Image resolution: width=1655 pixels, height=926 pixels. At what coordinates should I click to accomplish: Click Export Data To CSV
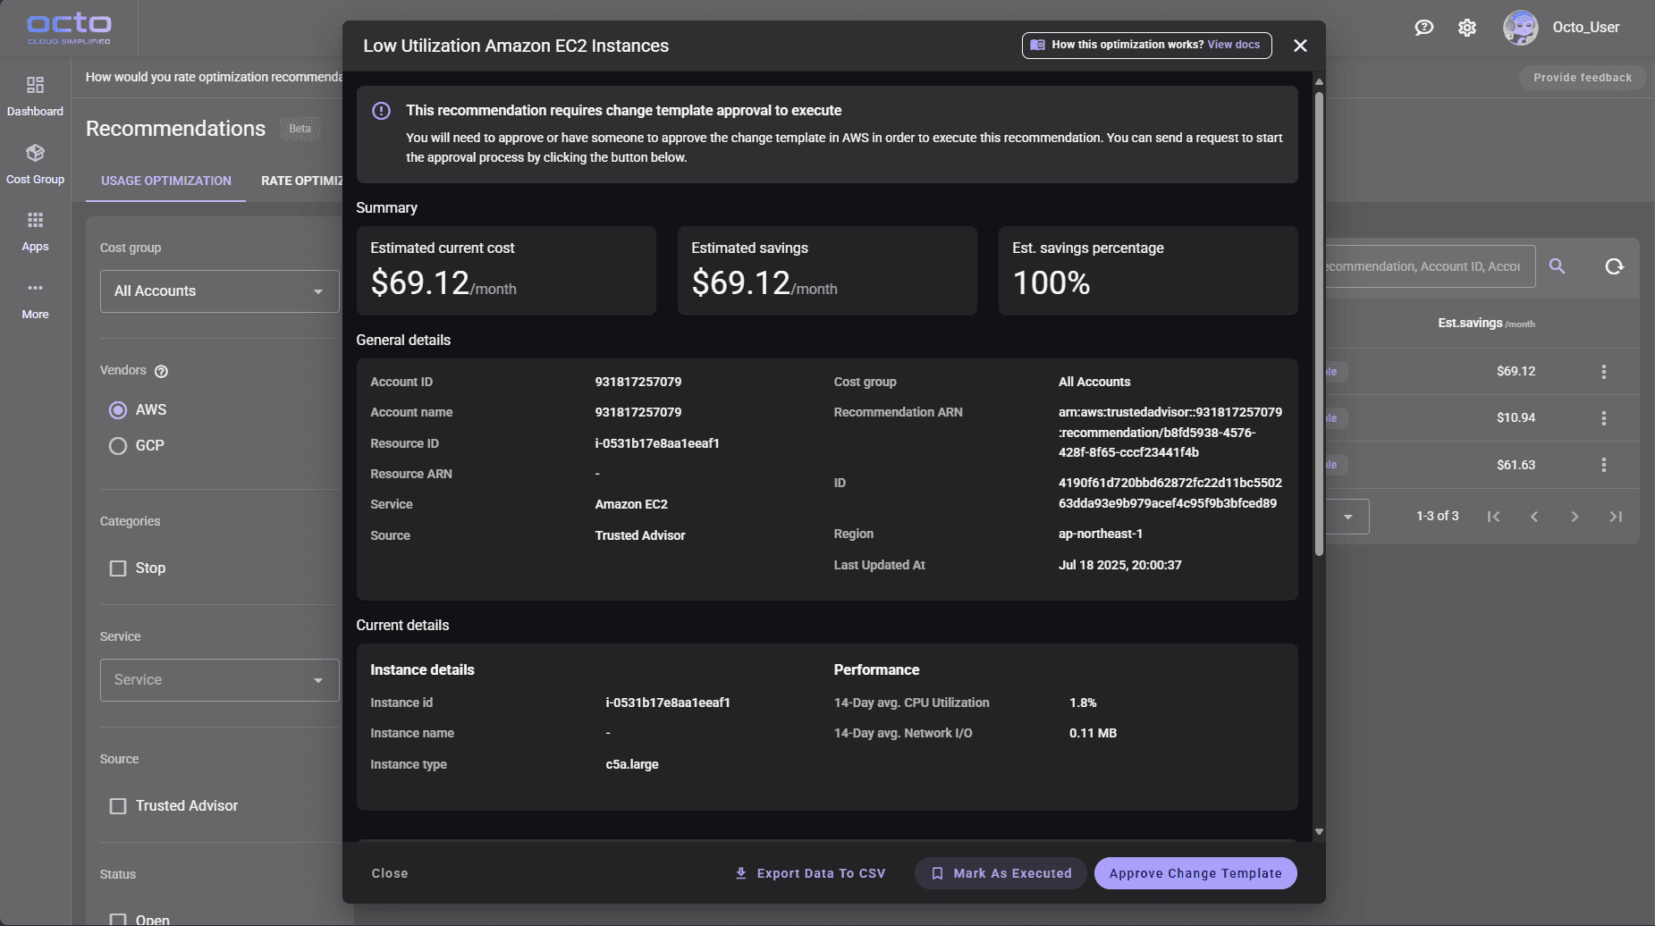click(x=810, y=873)
